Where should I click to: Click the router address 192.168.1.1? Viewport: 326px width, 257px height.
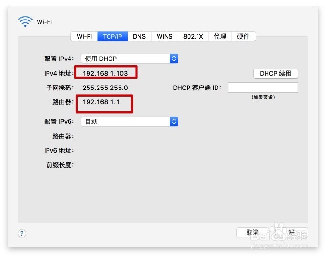(101, 102)
